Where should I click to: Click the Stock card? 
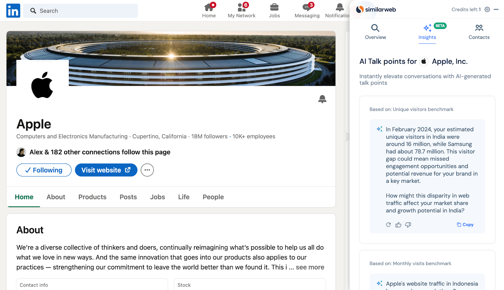coord(250,284)
